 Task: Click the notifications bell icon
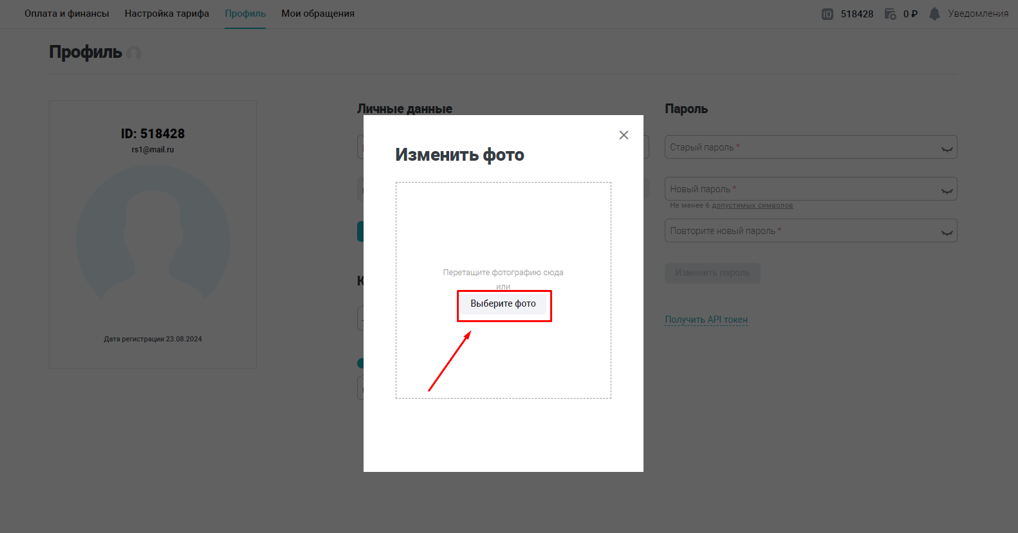click(x=935, y=14)
